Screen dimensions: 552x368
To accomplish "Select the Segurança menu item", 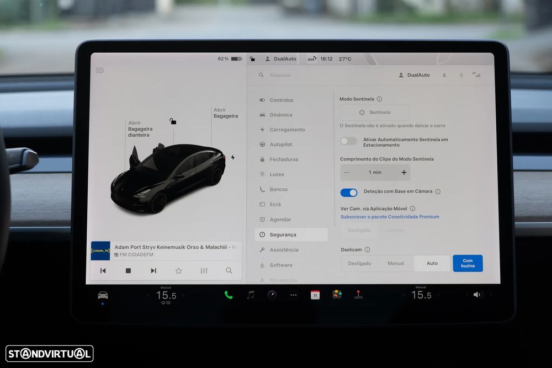I will click(291, 234).
